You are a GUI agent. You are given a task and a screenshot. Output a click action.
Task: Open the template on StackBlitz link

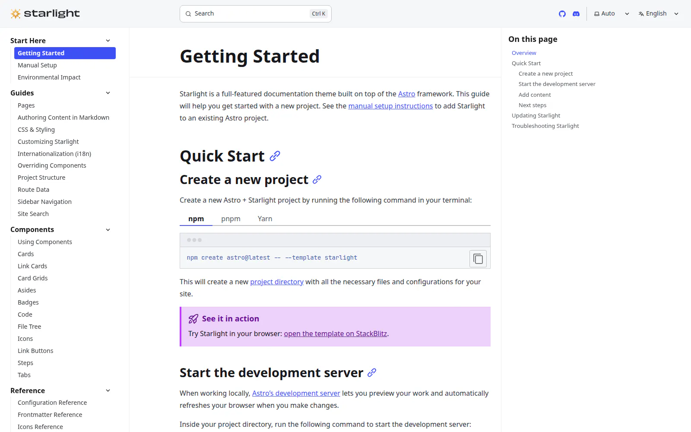pos(336,334)
